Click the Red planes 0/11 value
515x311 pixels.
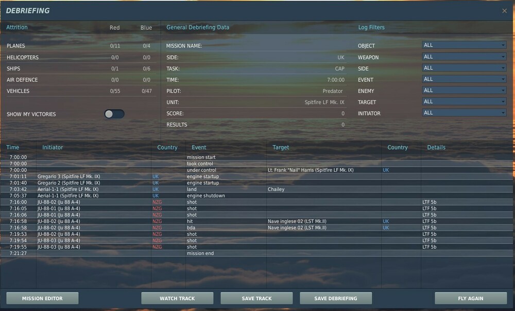click(x=115, y=46)
